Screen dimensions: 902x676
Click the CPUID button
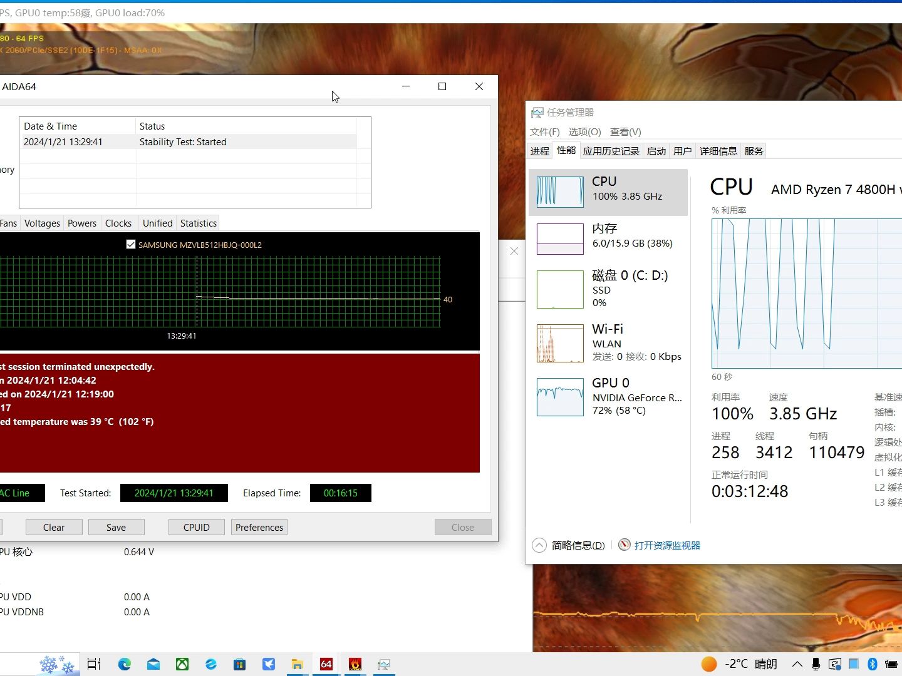tap(197, 527)
